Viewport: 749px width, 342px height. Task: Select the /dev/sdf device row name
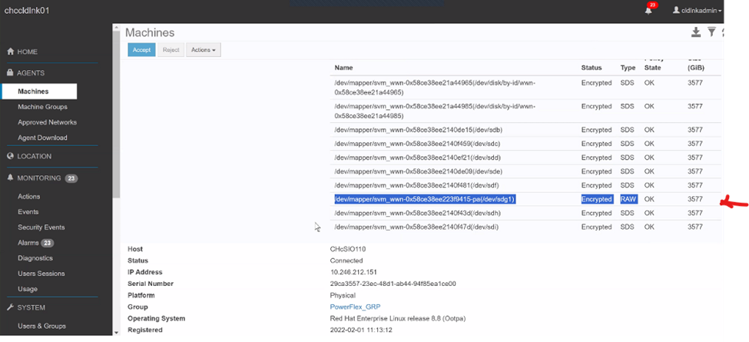pos(416,185)
